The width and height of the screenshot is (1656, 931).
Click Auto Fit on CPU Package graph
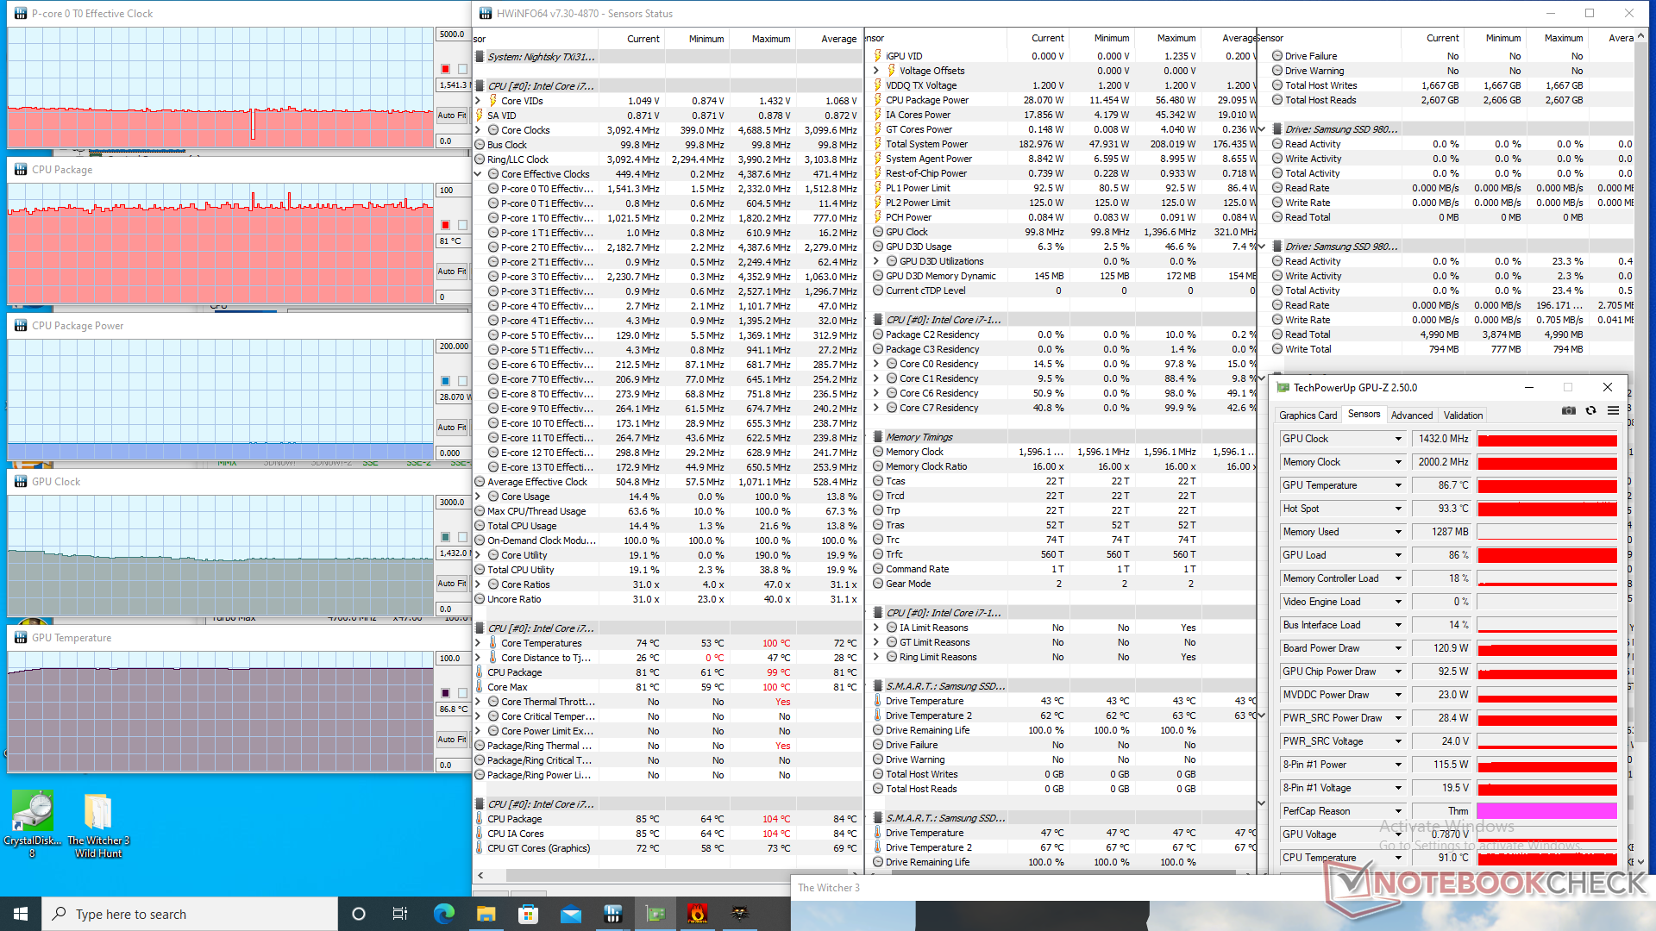451,271
